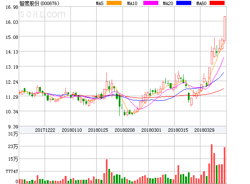The width and height of the screenshot is (250, 184).
Task: Click the magenta MA10 legend swatch
Action: [x=151, y=3]
